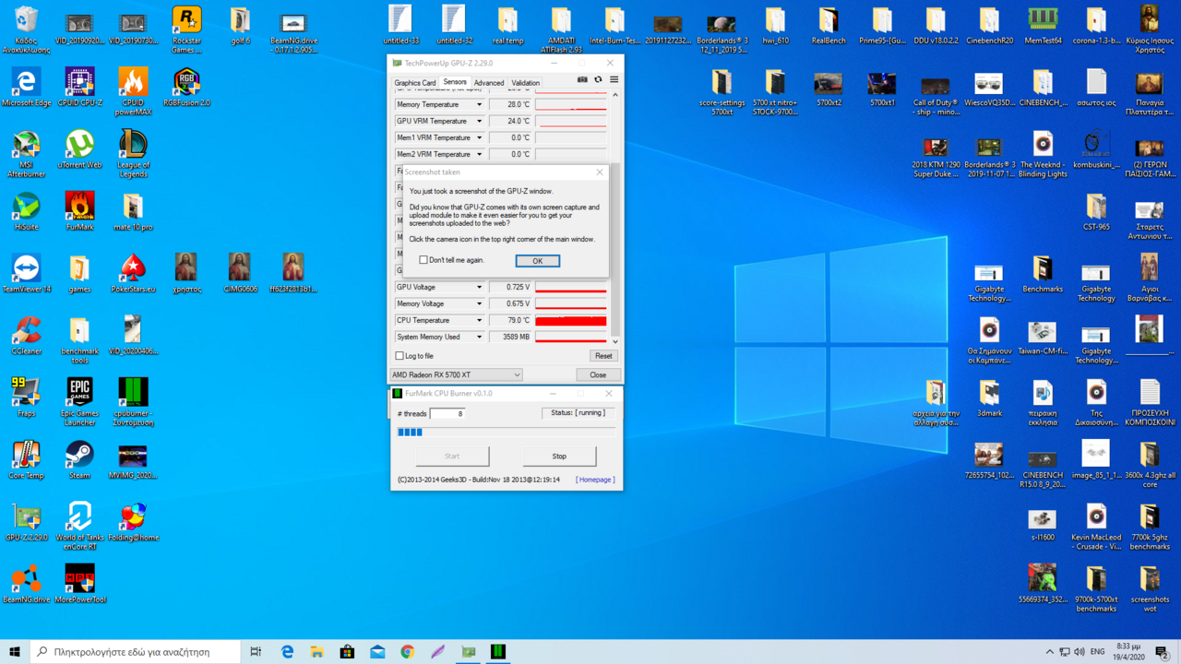Select the Core Temp desktop icon
Viewport: 1181px width, 664px height.
26,459
